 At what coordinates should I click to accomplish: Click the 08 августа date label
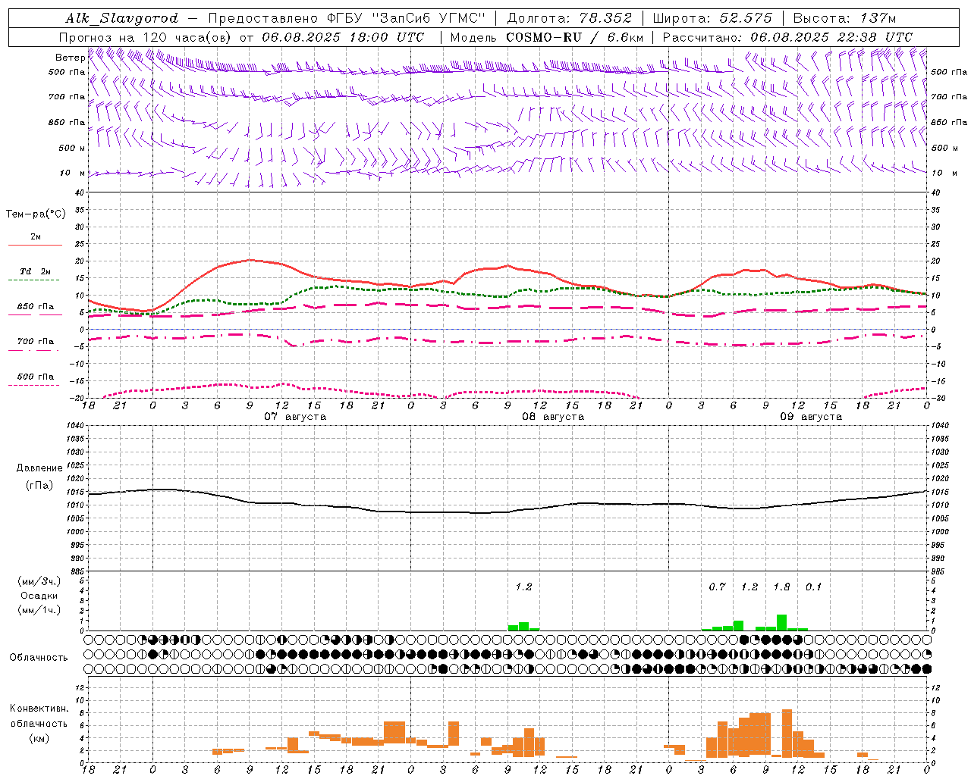point(553,417)
